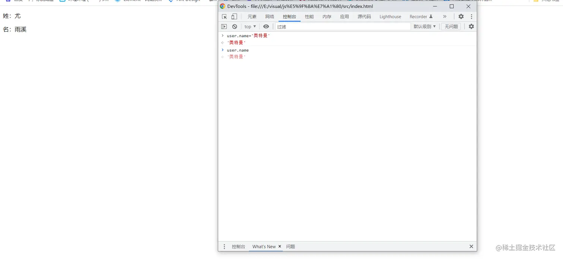Maximize the DevTools window

point(452,6)
